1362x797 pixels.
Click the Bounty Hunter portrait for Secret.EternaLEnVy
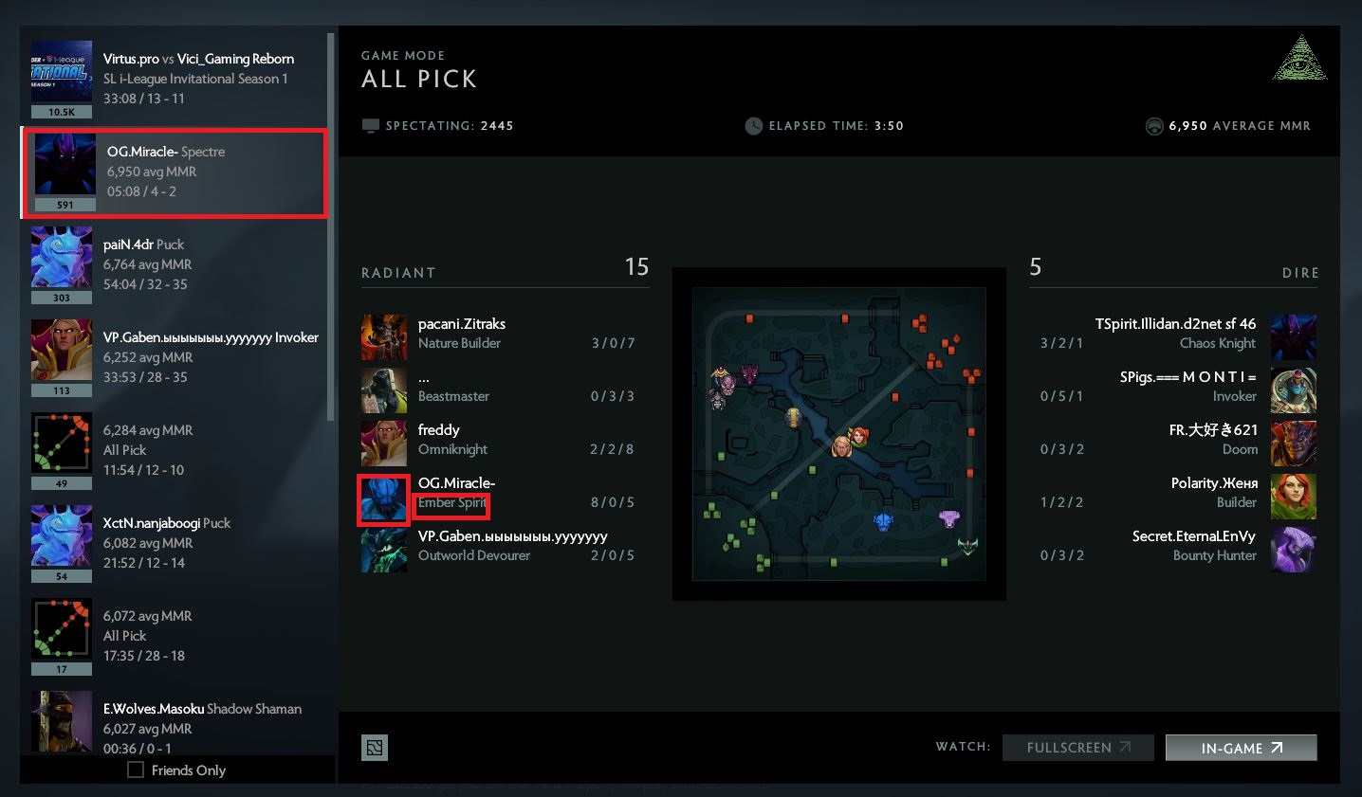coord(1294,550)
